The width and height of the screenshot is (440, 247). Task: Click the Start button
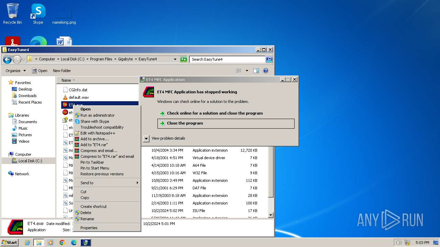[x=9, y=243]
